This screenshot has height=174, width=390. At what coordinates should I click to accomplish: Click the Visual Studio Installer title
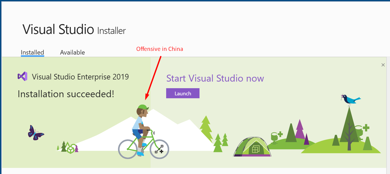click(x=74, y=30)
